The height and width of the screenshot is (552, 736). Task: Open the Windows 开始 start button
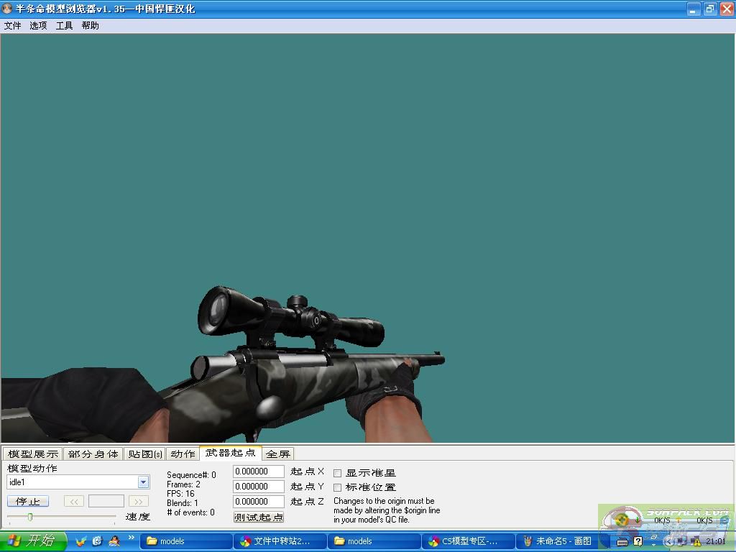pos(33,541)
